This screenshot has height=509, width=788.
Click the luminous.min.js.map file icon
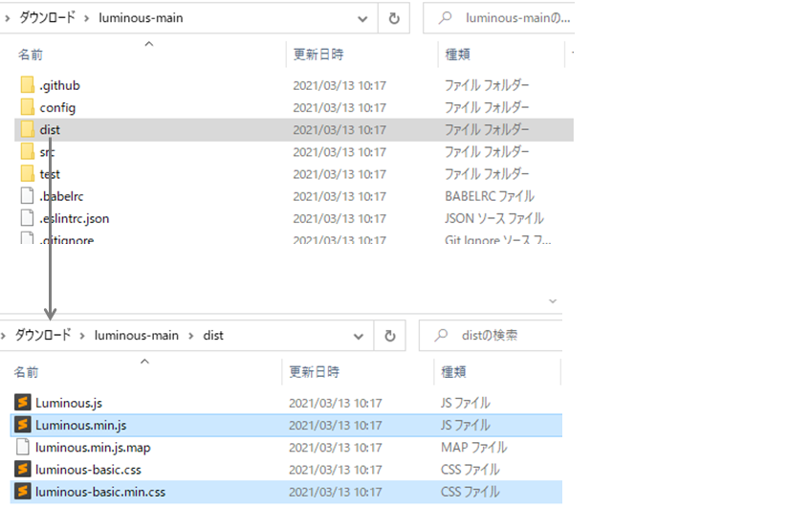tap(23, 447)
